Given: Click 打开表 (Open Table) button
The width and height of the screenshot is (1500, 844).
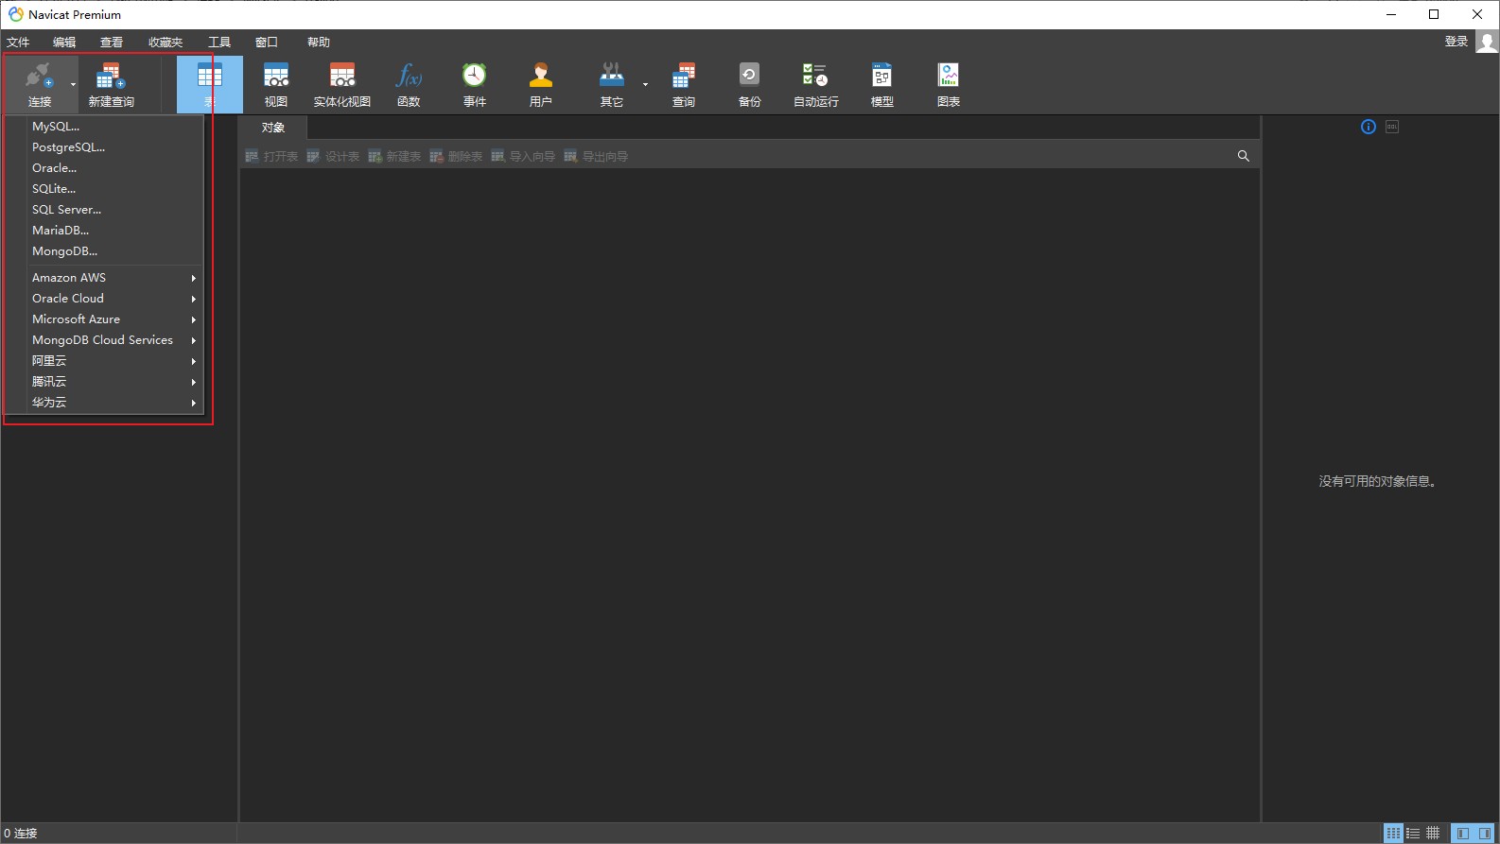Looking at the screenshot, I should (x=271, y=157).
